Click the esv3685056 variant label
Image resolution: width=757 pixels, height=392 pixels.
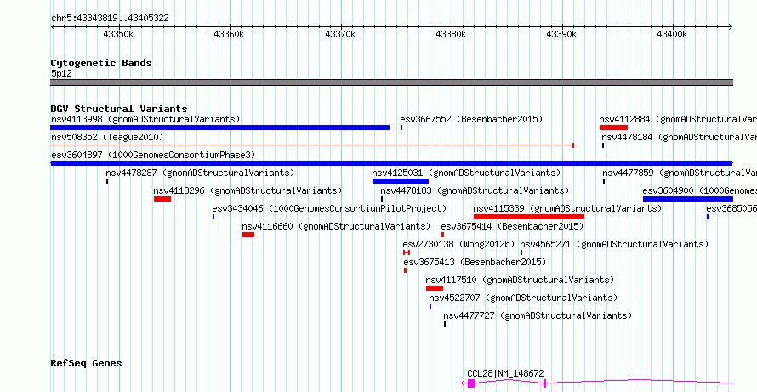pyautogui.click(x=731, y=208)
